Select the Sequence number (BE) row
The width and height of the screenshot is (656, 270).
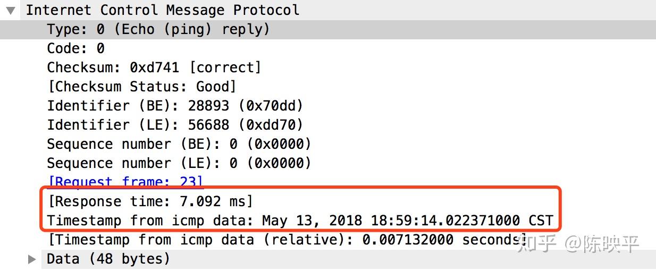(179, 144)
